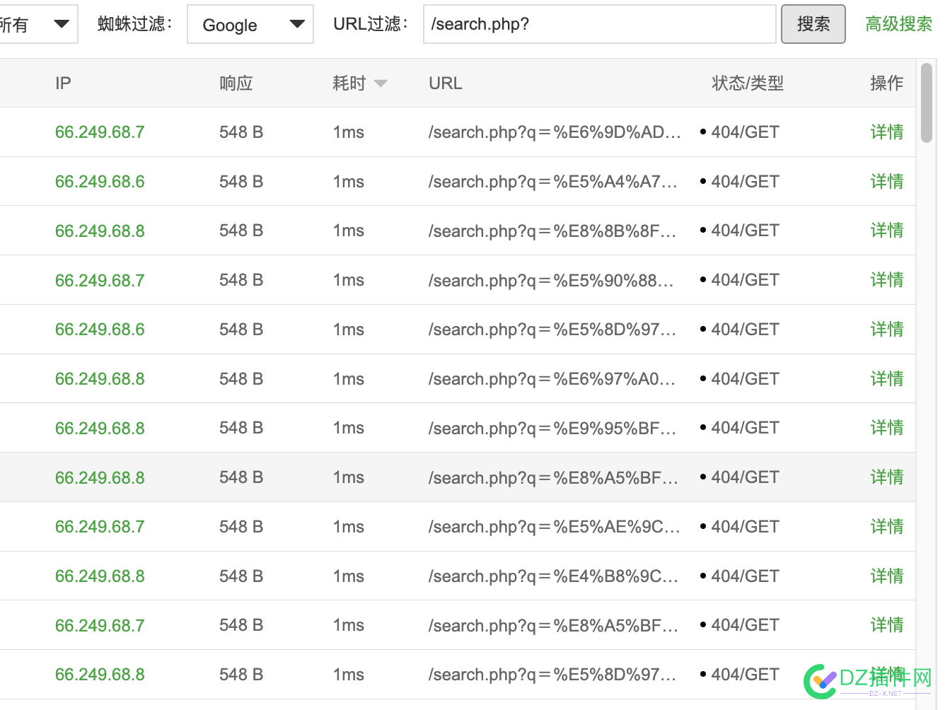Click IP 66.249.68.7 in %E5%AE%9C row
Viewport: 945px width, 710px height.
pos(100,527)
